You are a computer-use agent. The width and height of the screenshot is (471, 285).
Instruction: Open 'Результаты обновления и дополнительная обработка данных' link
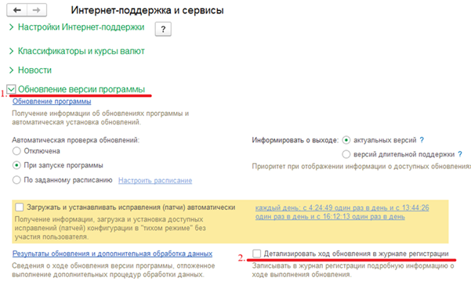coord(112,254)
